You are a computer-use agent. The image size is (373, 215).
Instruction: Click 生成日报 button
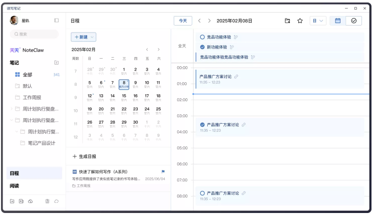click(85, 156)
